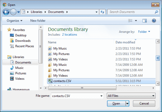Open the File name history dropdown
Viewport: 162px width, 112px height.
click(x=102, y=96)
